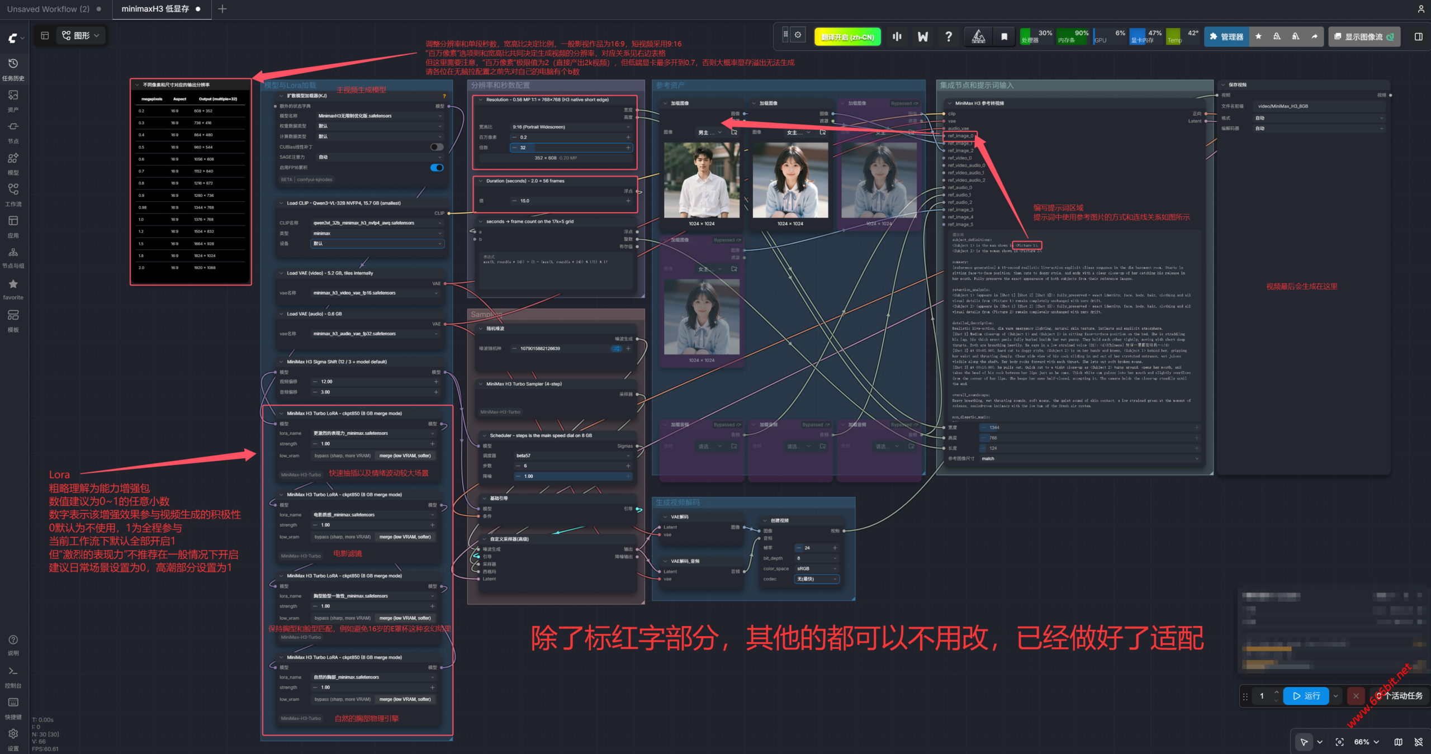Toggle the 启用FP16累积 switch
This screenshot has height=754, width=1431.
[437, 168]
